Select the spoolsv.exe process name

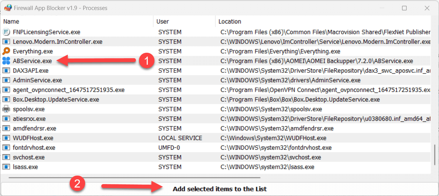pyautogui.click(x=29, y=109)
